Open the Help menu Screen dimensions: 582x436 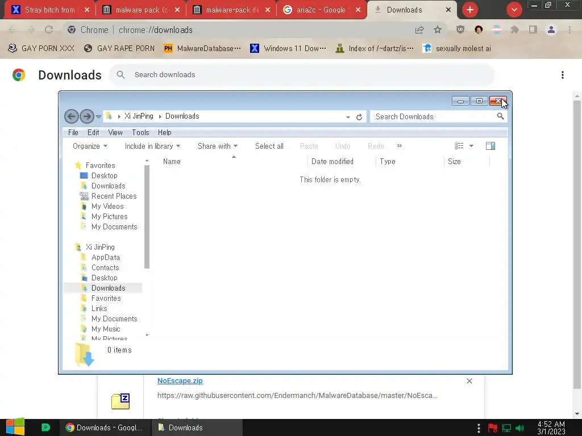click(x=164, y=132)
